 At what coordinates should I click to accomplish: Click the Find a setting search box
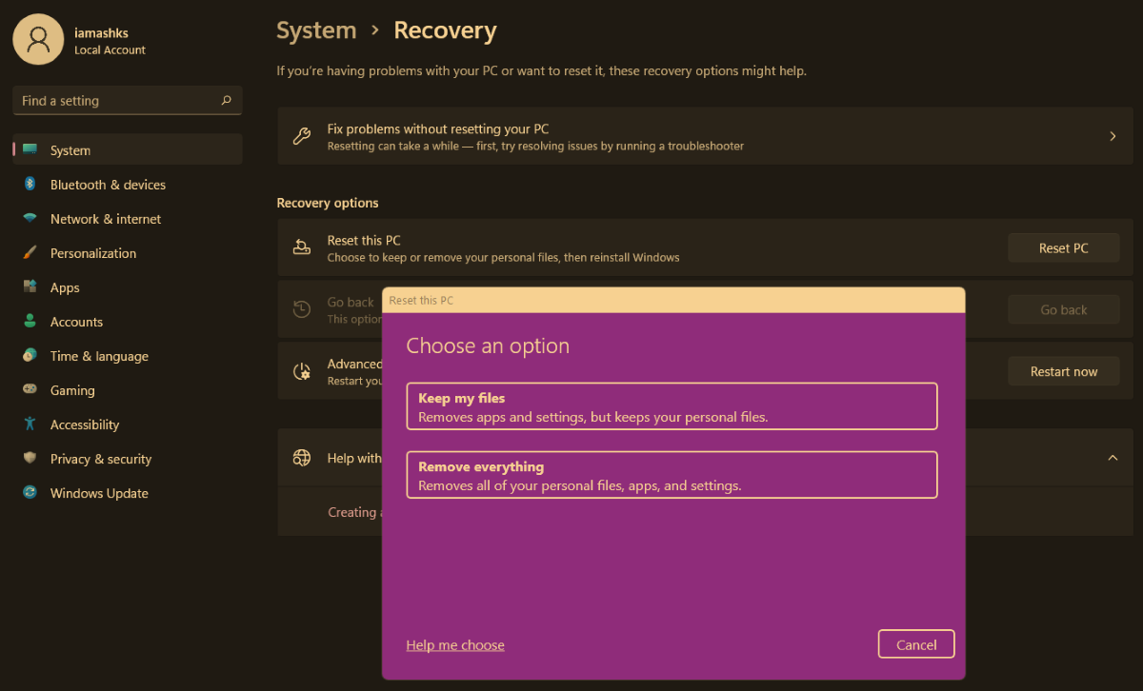point(128,100)
